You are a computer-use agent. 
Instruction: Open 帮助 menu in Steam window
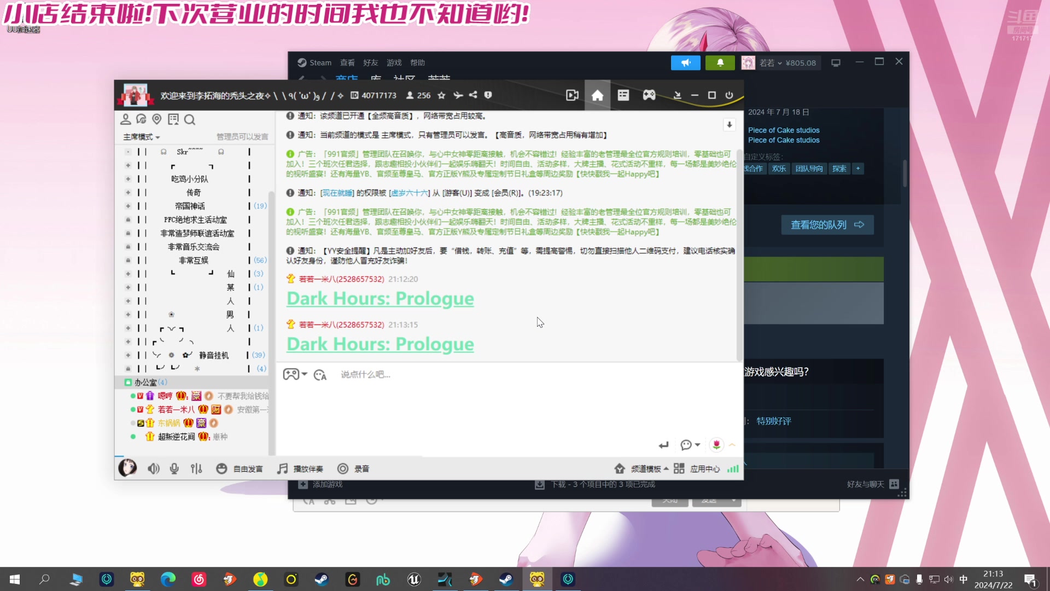click(x=417, y=63)
